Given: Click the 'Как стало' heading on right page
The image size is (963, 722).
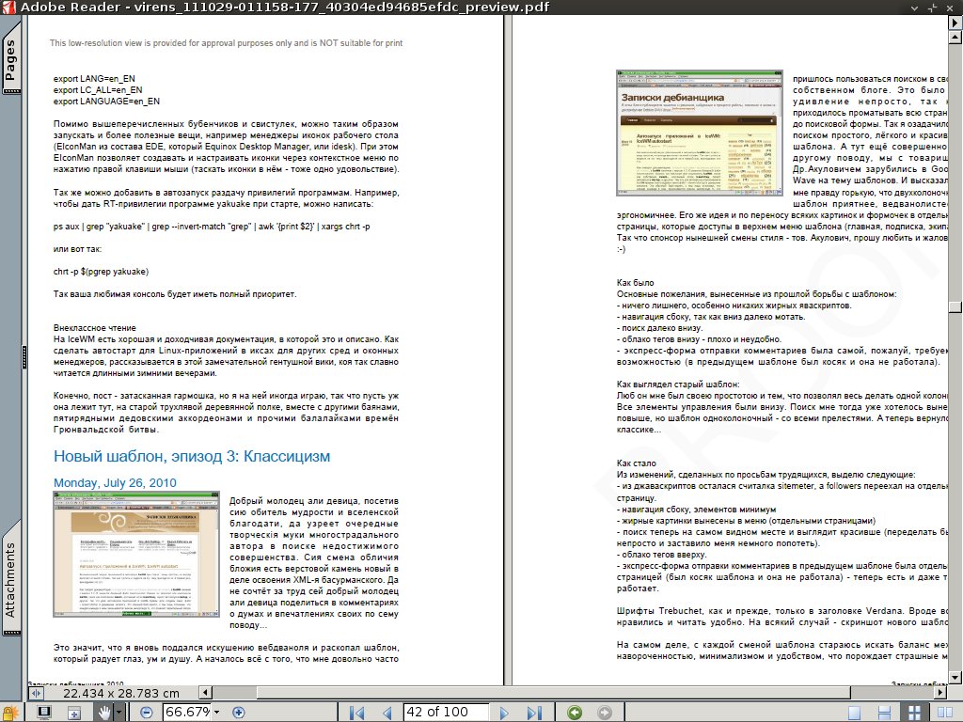Looking at the screenshot, I should (x=637, y=463).
